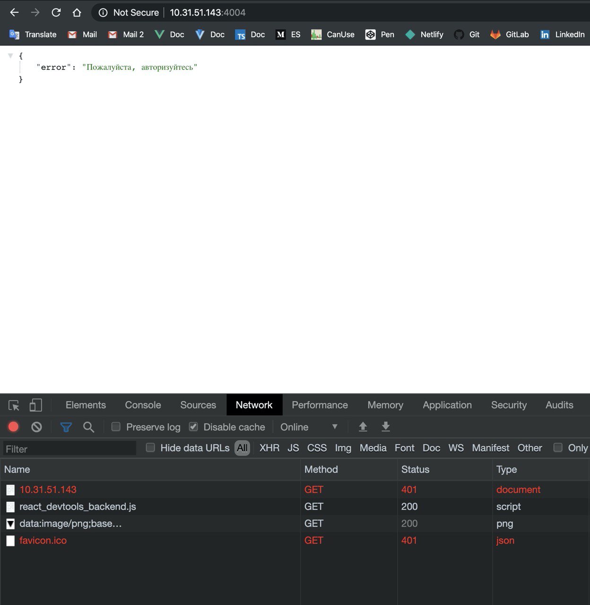Click the browser forward arrow
590x605 pixels.
click(35, 13)
